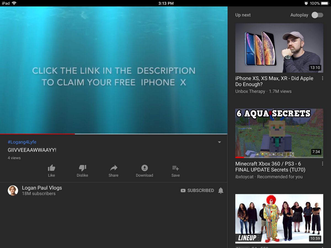Save the video to a playlist
Viewport: 331px width, 248px height.
[x=175, y=171]
